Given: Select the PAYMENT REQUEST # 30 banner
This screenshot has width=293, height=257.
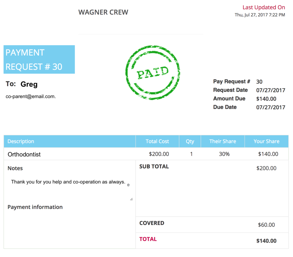Looking at the screenshot, I should 39,59.
